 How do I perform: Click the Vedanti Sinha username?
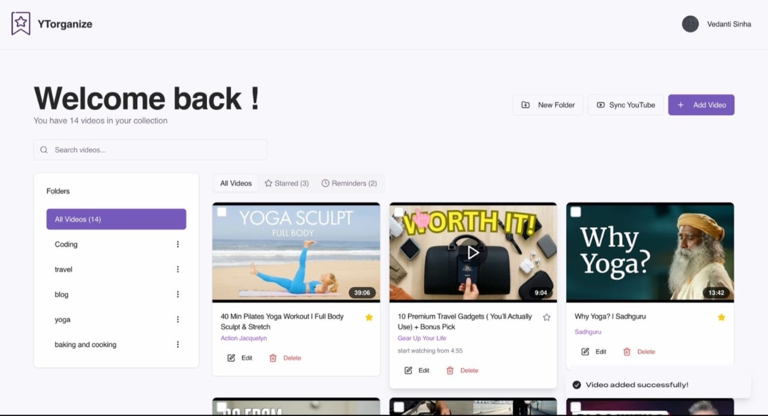(729, 24)
